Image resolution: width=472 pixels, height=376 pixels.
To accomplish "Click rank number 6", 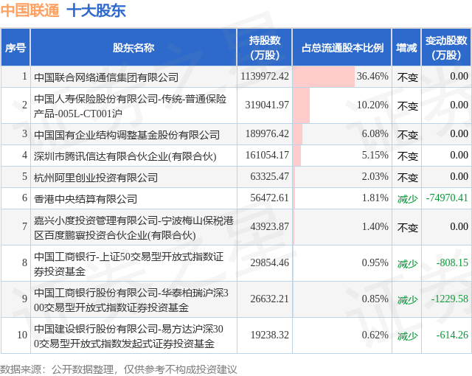I will coord(24,198).
